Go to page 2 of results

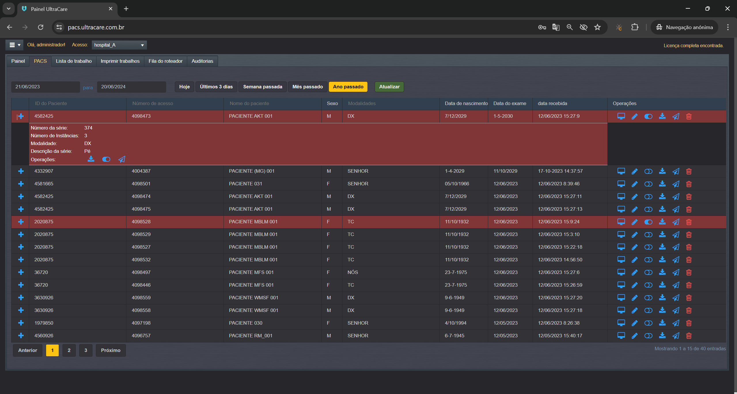69,350
